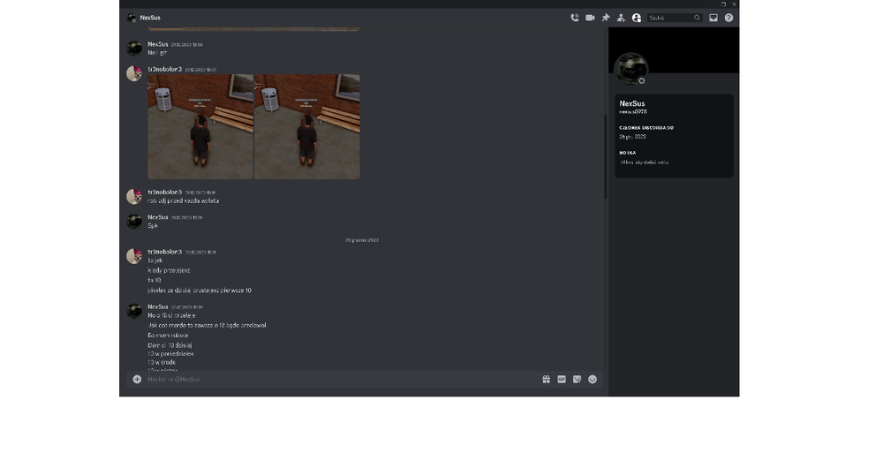Click NexSus username above 'No o 18' message

tap(158, 307)
